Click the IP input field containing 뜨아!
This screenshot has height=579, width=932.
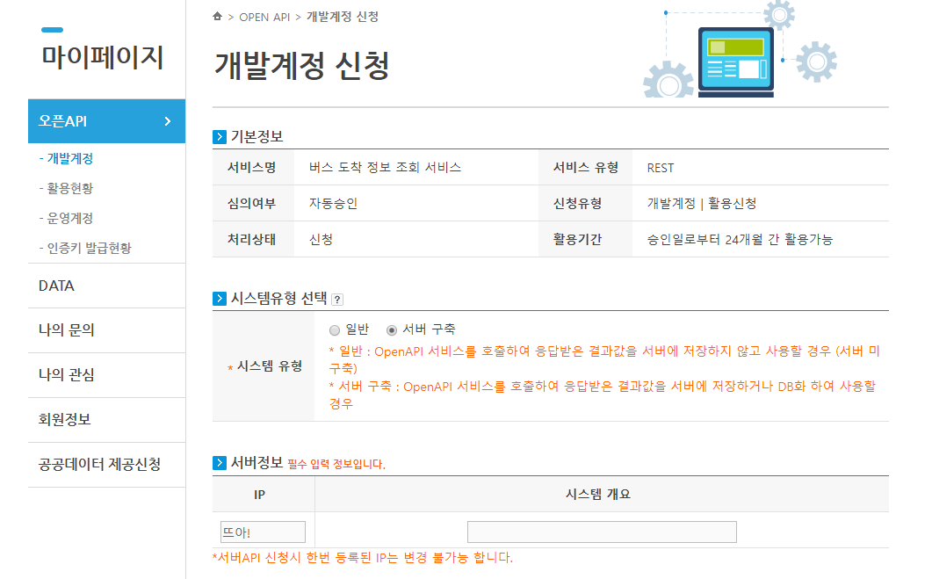263,532
